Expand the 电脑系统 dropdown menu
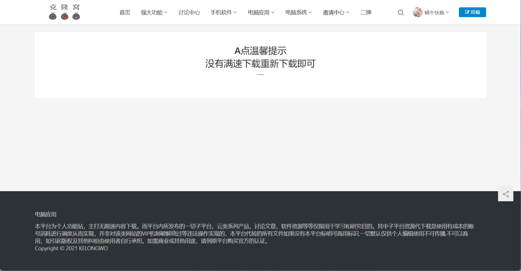This screenshot has height=271, width=521. click(299, 13)
